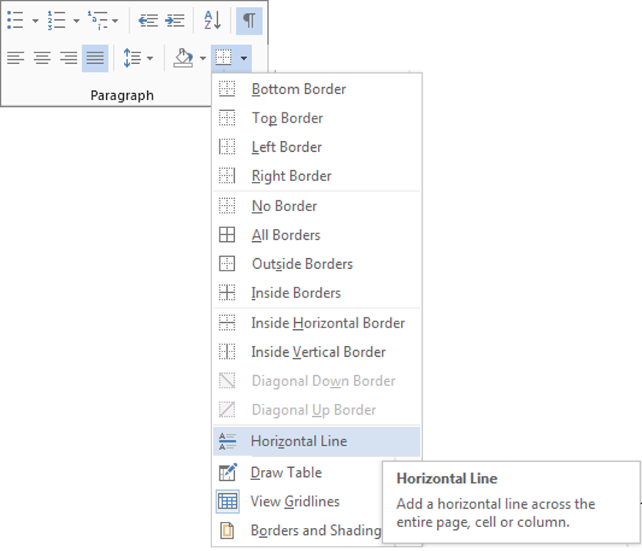642x551 pixels.
Task: Choose All Borders menu entry
Action: [286, 235]
